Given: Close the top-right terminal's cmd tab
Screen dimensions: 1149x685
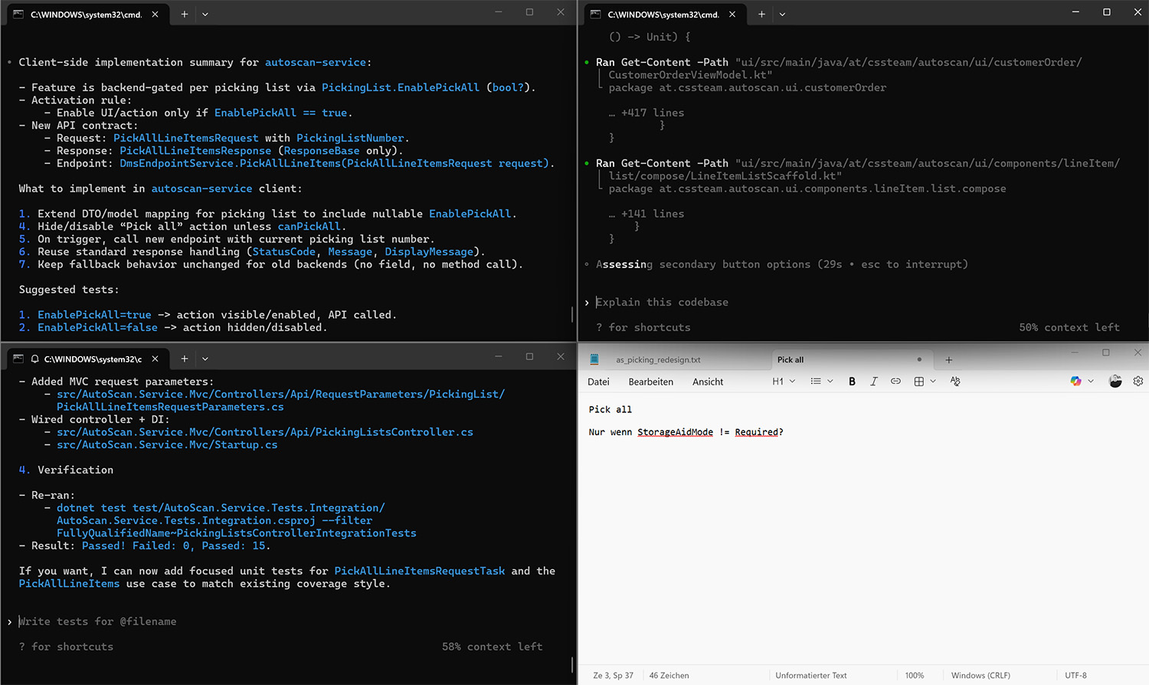Looking at the screenshot, I should 732,14.
